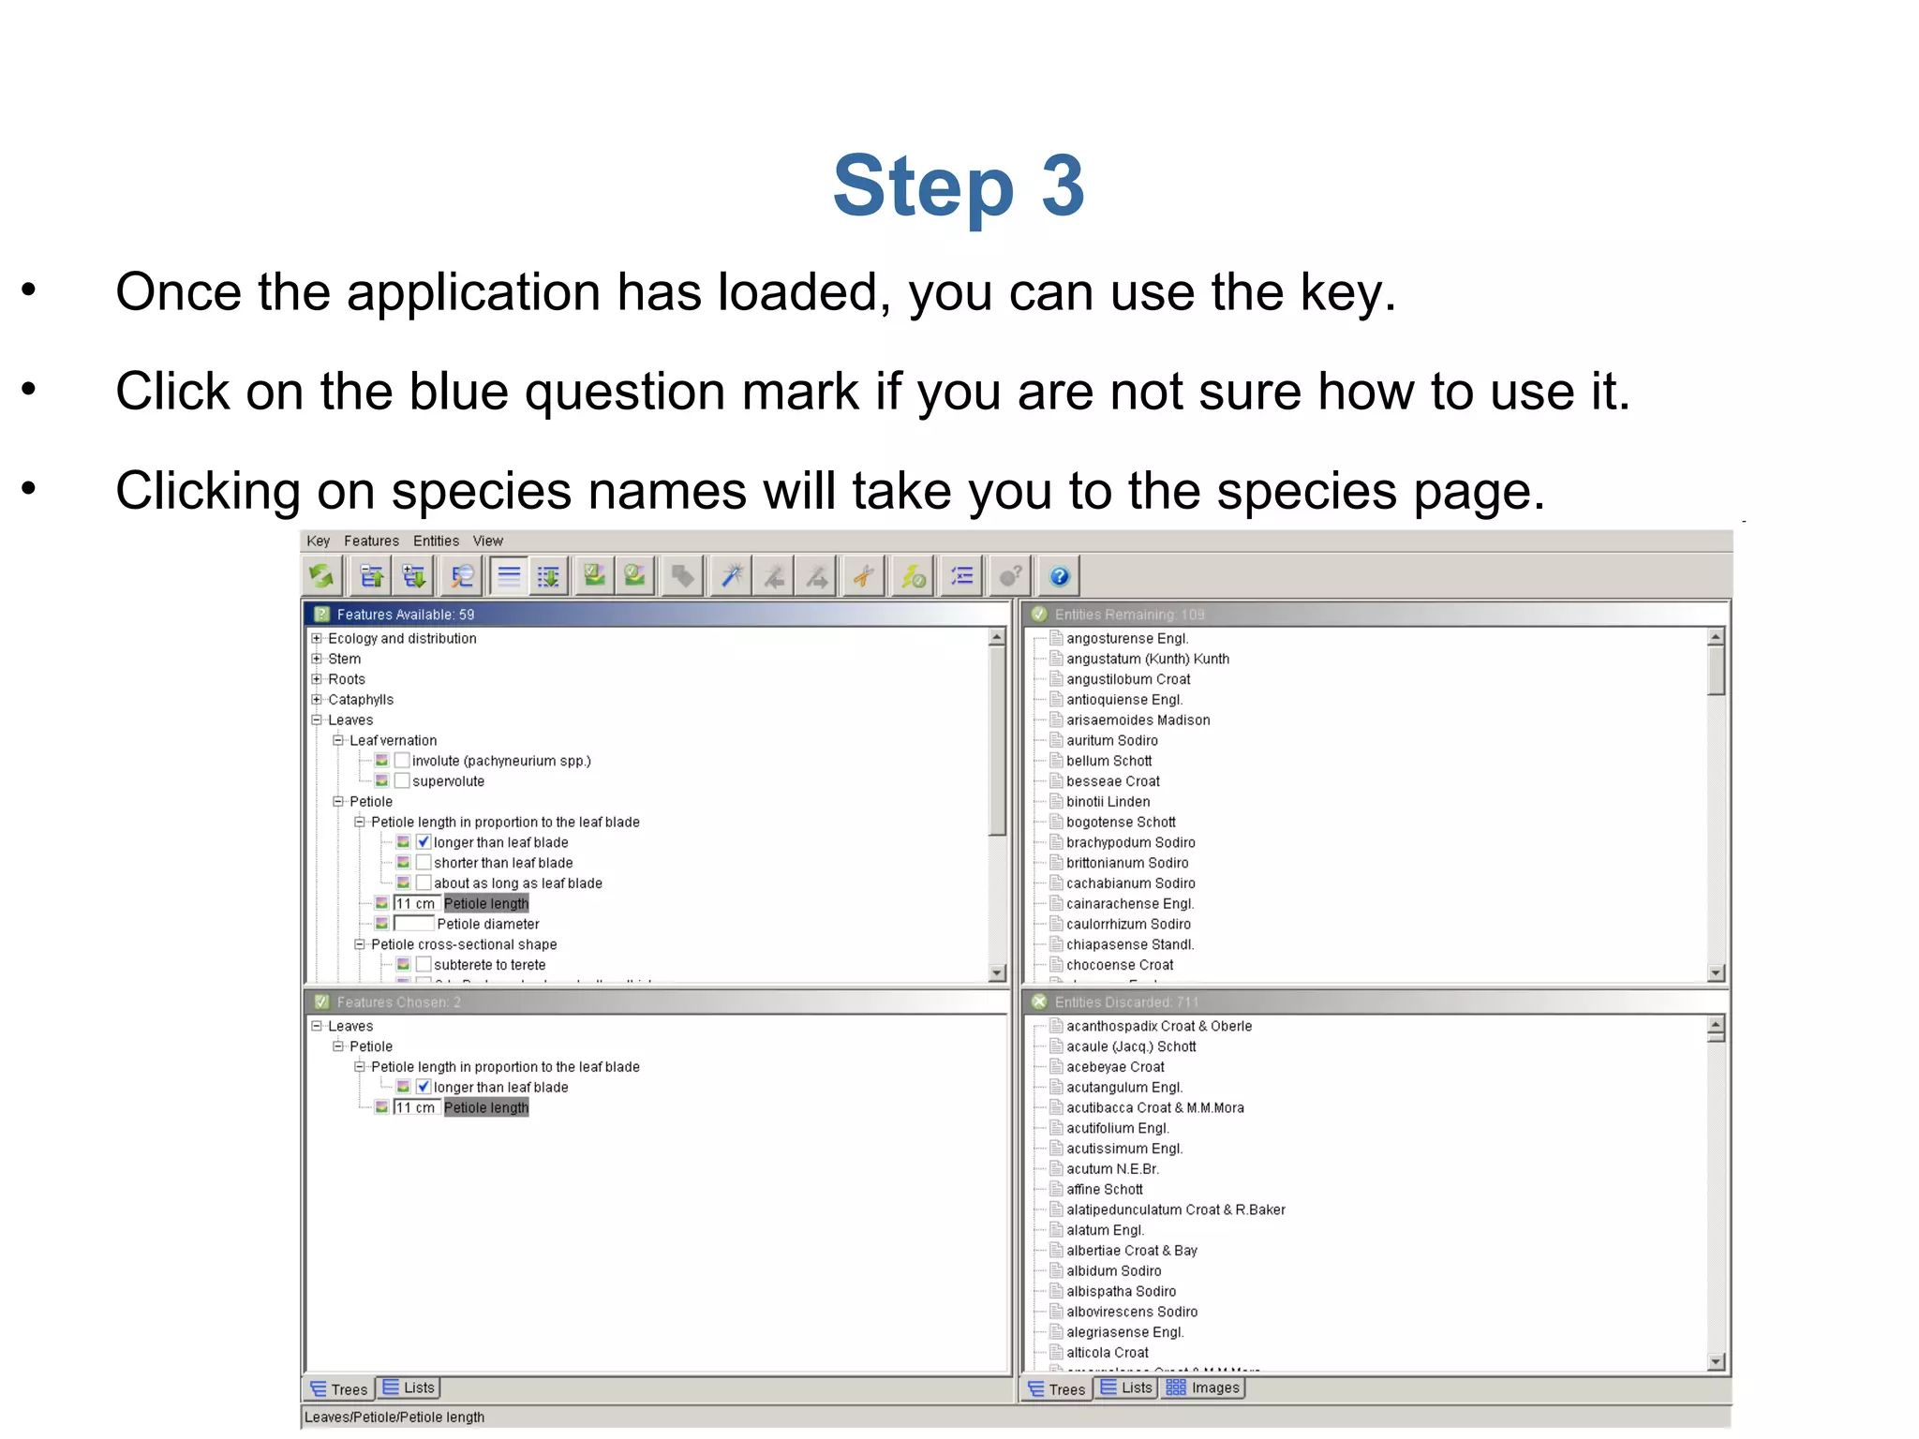This screenshot has height=1439, width=1919.
Task: Click document icon beside acanthospadix Croat & Oberle
Action: (1056, 1026)
